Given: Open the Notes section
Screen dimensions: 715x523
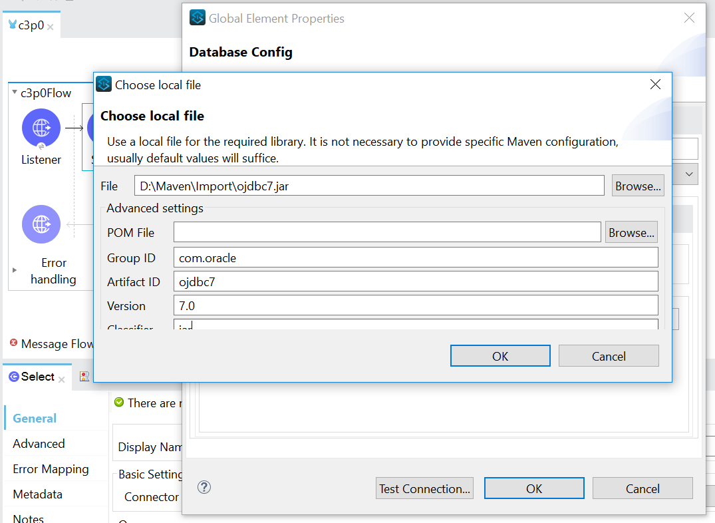Looking at the screenshot, I should pyautogui.click(x=28, y=518).
